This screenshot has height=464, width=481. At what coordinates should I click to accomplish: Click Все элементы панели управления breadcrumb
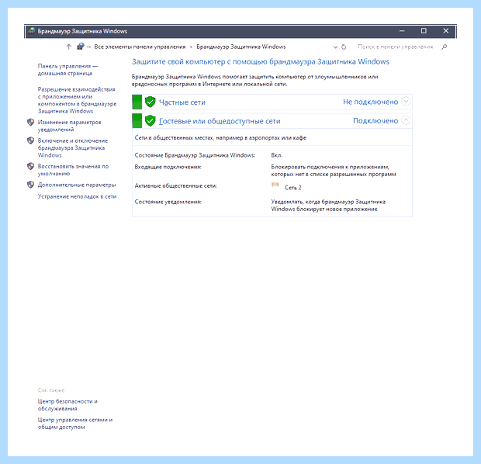coord(140,47)
